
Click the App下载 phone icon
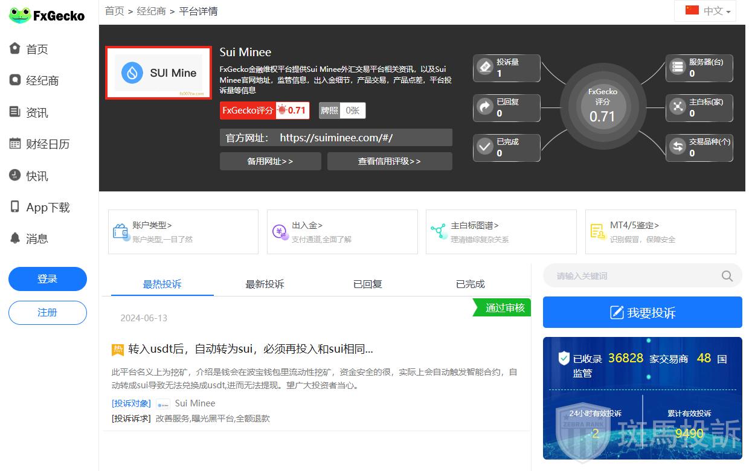point(15,207)
